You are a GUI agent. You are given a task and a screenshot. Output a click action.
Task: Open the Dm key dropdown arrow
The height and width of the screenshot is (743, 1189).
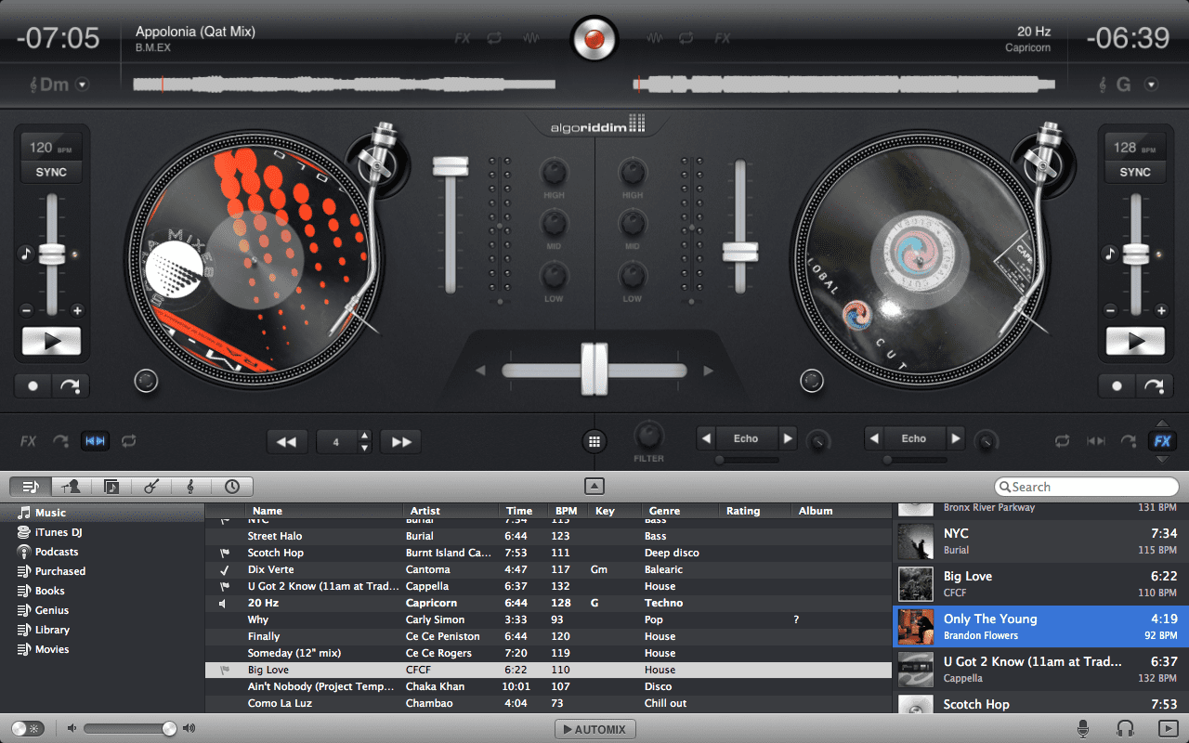click(83, 85)
